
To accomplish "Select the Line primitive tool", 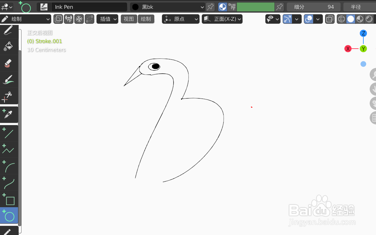I will click(9, 133).
